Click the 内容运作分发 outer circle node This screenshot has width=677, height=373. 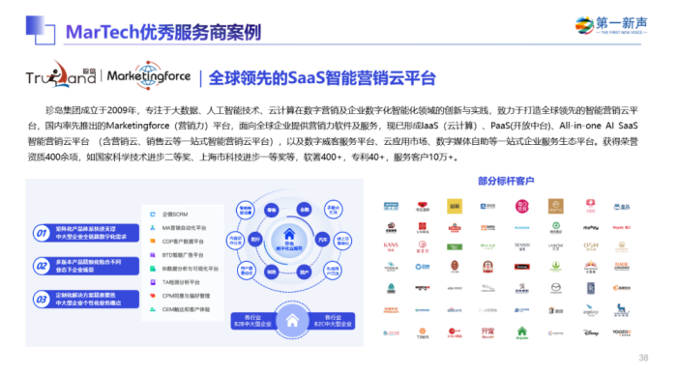click(x=236, y=241)
